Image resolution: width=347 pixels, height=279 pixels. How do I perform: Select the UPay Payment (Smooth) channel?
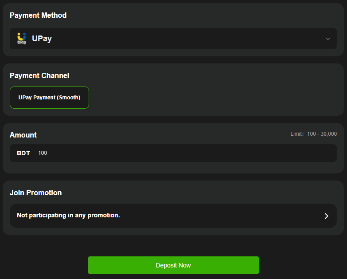[x=49, y=98]
